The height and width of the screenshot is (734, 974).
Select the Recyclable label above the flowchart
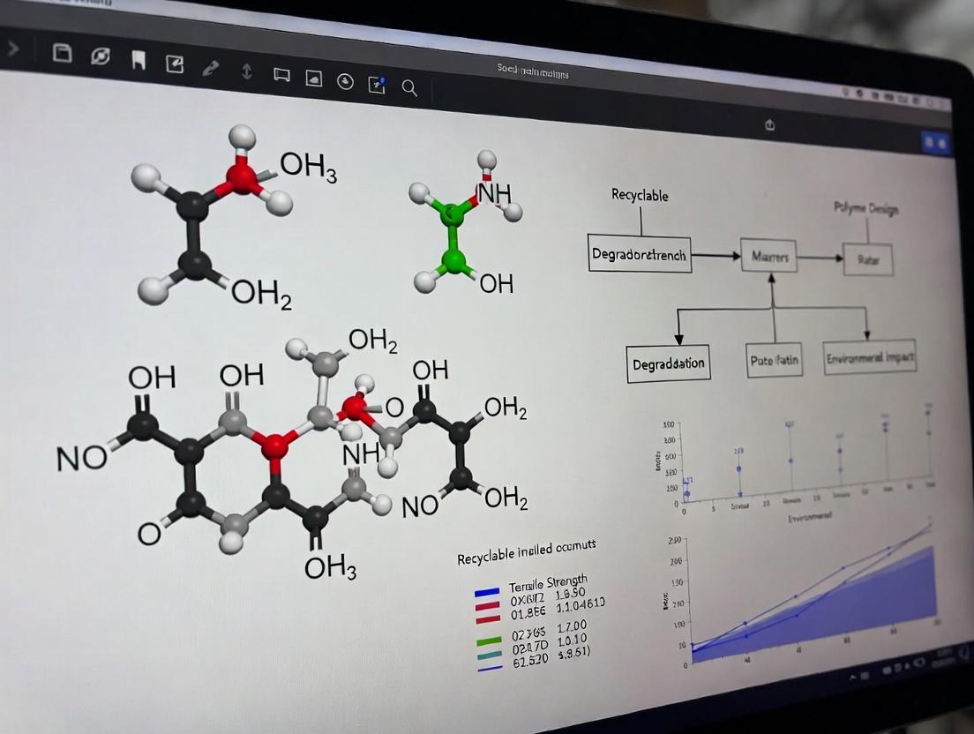pyautogui.click(x=638, y=195)
